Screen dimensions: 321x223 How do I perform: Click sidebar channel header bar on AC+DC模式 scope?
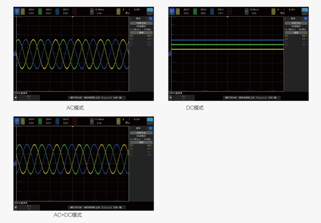coord(141,142)
